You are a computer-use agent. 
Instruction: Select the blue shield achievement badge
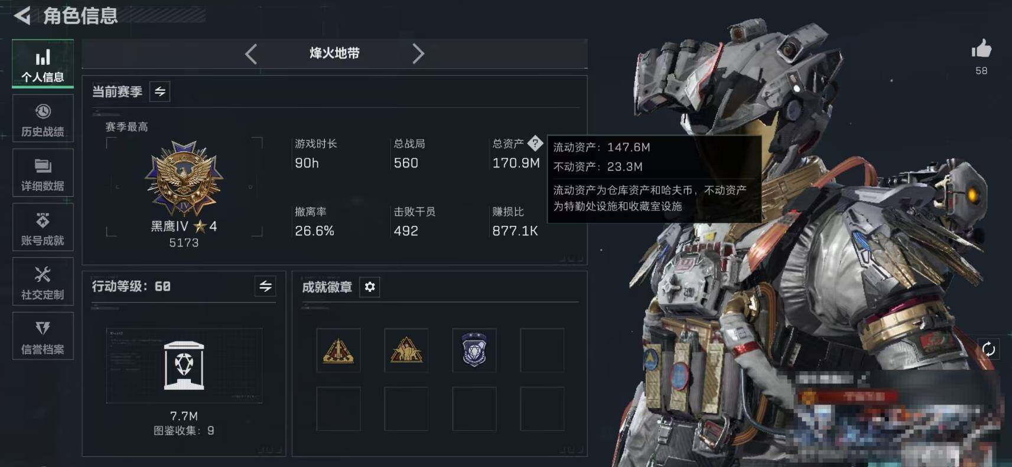pyautogui.click(x=474, y=350)
